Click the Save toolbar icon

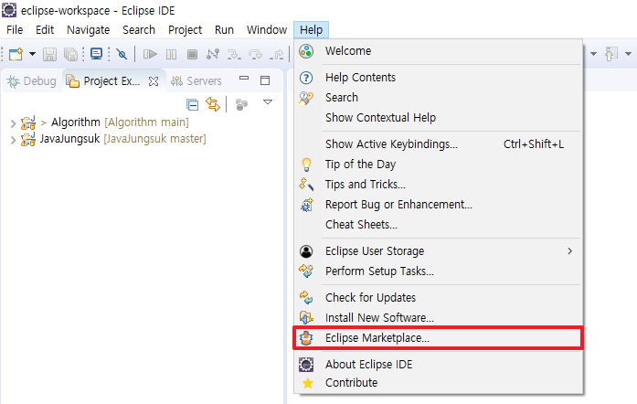49,54
